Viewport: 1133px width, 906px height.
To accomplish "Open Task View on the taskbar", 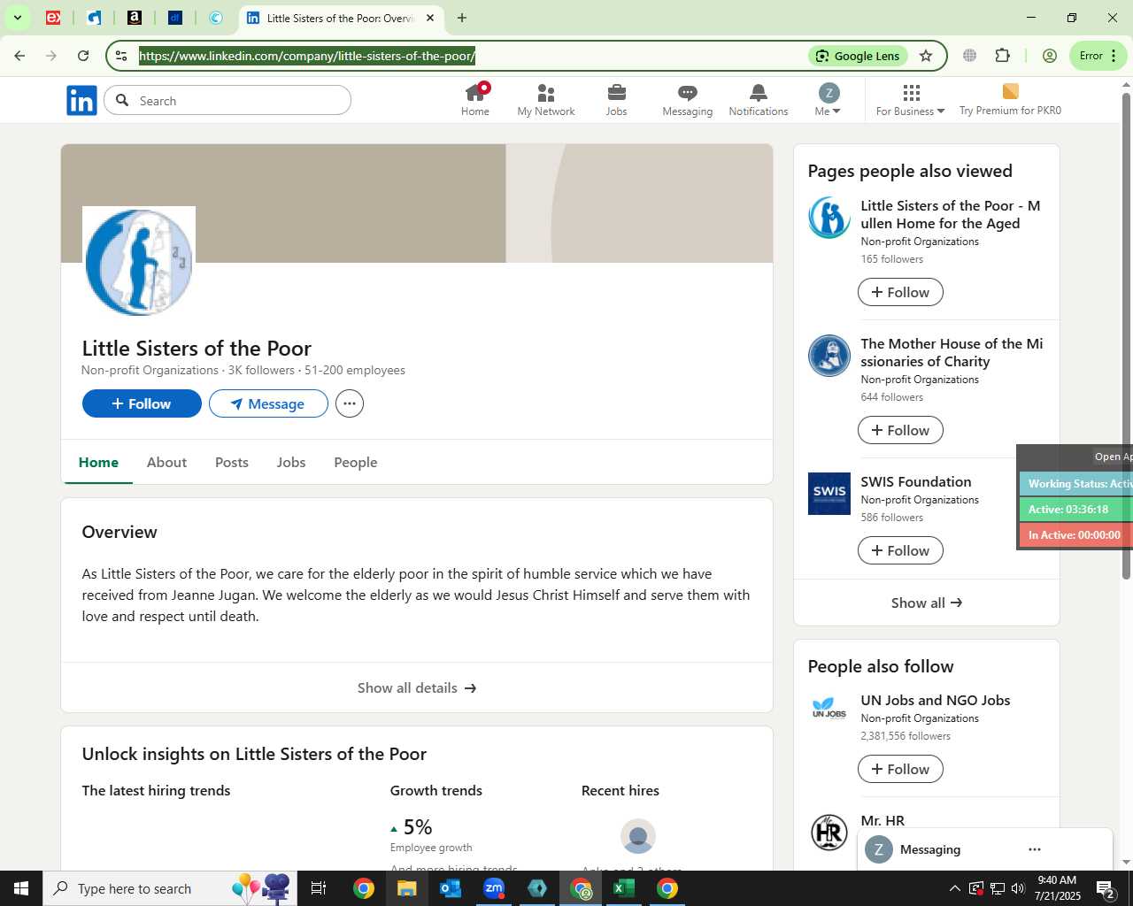I will [x=319, y=888].
